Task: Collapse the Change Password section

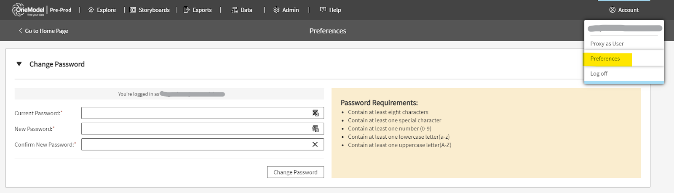Action: point(19,64)
